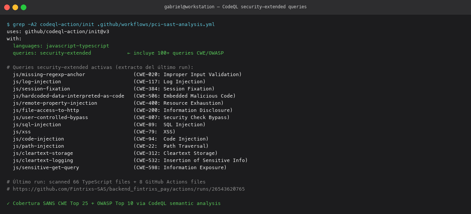This screenshot has width=471, height=214.
Task: Click 'CWE-384: Session Fixation' text
Action: click(174, 89)
